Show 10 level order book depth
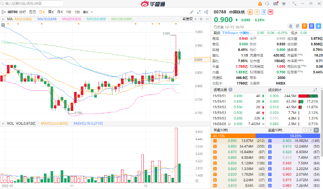This screenshot has height=189, width=323. [x=316, y=130]
